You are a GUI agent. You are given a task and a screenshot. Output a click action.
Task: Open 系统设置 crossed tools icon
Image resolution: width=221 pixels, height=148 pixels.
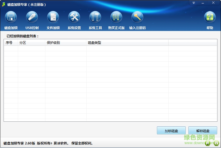point(74,17)
